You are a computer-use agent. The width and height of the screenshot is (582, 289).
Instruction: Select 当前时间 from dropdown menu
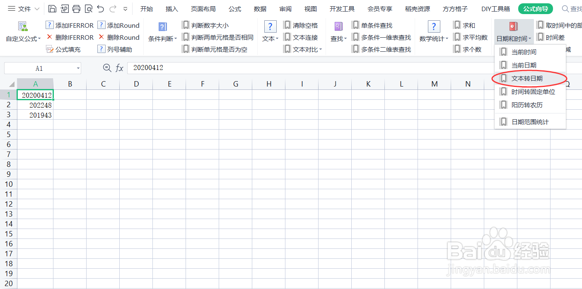(530, 52)
